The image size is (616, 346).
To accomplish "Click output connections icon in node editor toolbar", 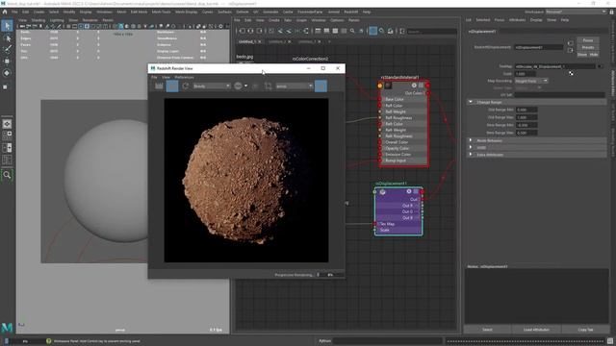I will 259,31.
